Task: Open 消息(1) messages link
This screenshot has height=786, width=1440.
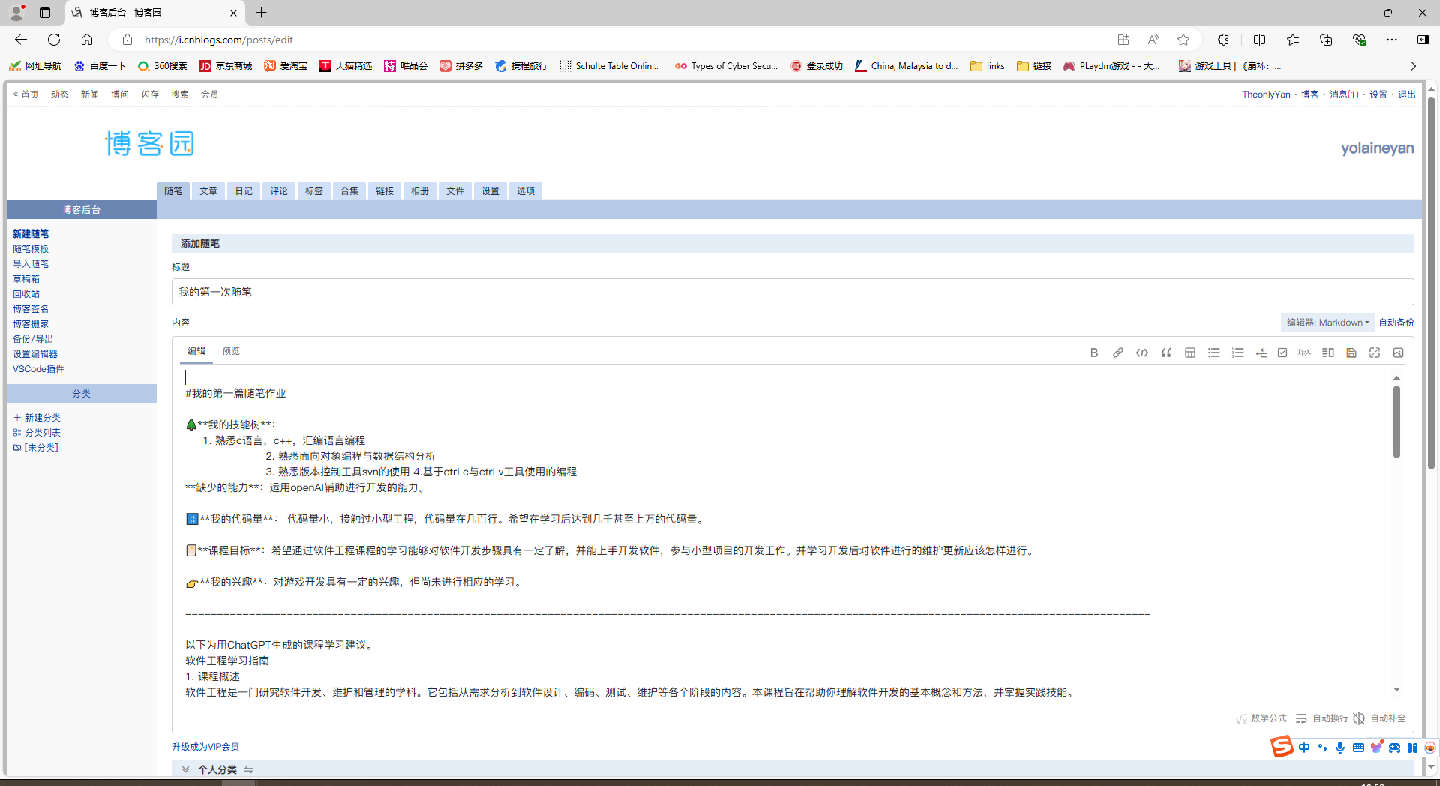Action: [1344, 94]
